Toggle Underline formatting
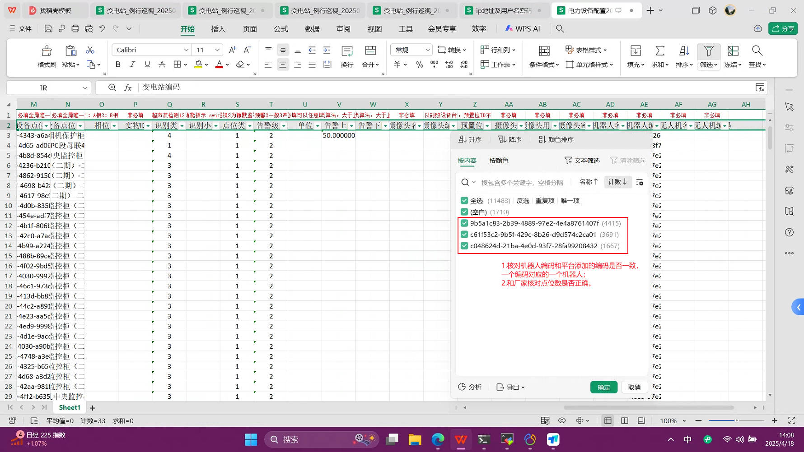Viewport: 804px width, 452px height. [x=147, y=65]
